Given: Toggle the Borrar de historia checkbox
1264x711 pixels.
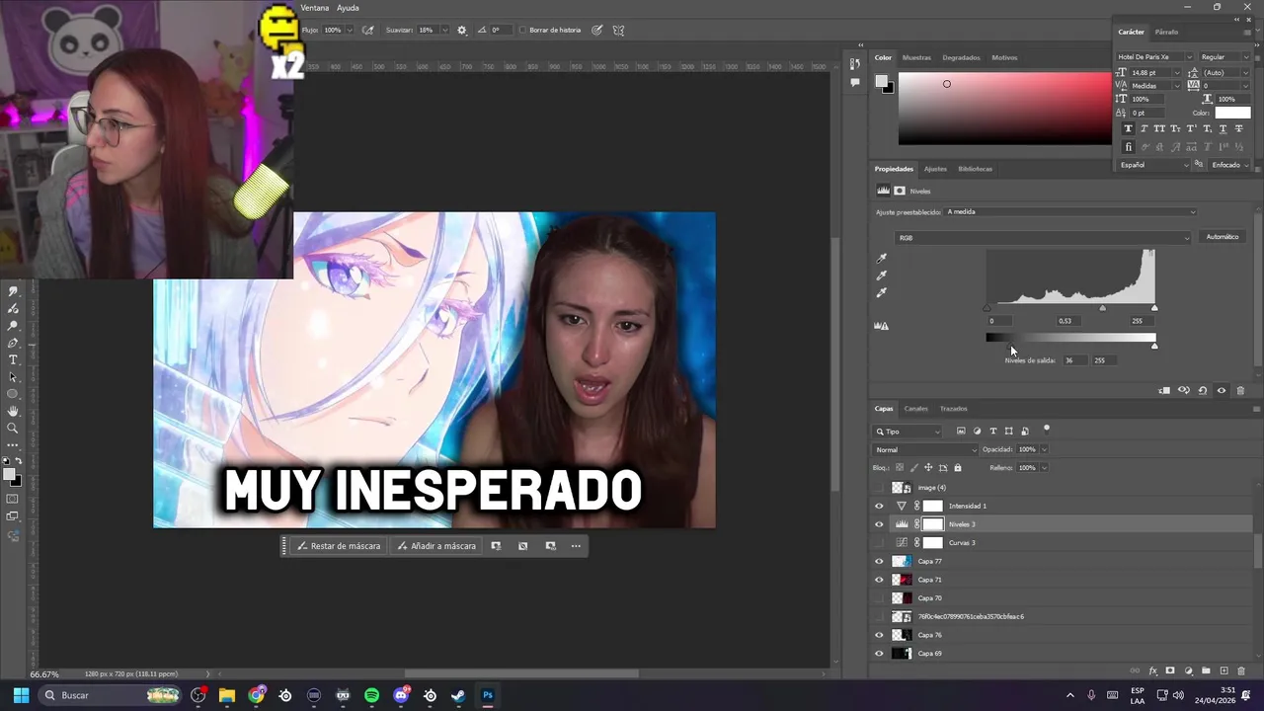Looking at the screenshot, I should pyautogui.click(x=523, y=31).
